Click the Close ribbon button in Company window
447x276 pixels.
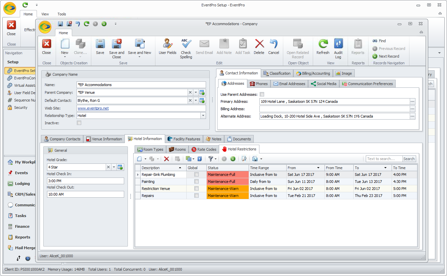point(47,47)
